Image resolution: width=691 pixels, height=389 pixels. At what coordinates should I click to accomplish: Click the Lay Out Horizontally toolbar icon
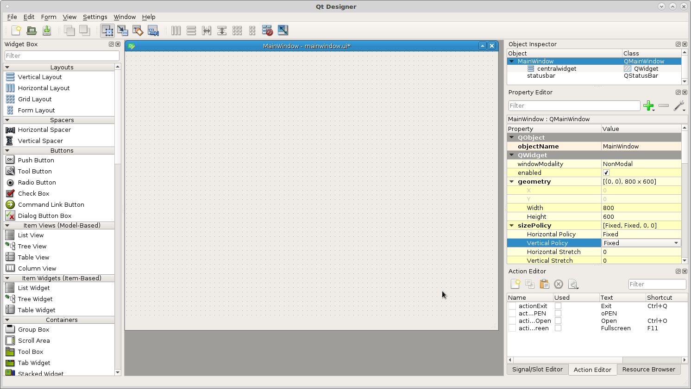176,31
